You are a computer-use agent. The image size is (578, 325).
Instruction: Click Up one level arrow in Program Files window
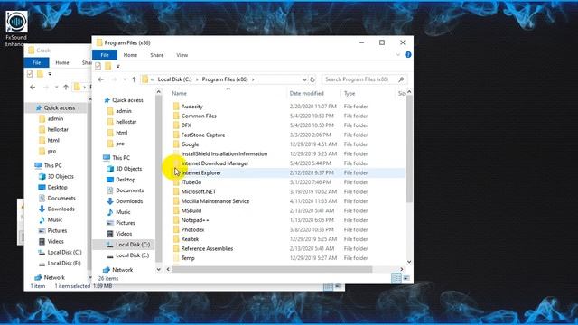click(x=135, y=79)
